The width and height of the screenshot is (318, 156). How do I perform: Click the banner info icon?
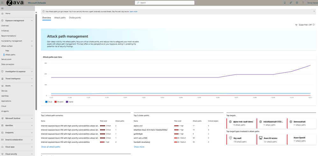coord(44,11)
